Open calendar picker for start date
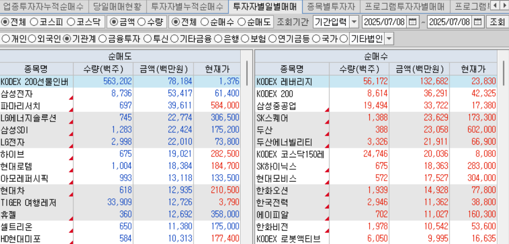The width and height of the screenshot is (509, 244). (x=412, y=22)
